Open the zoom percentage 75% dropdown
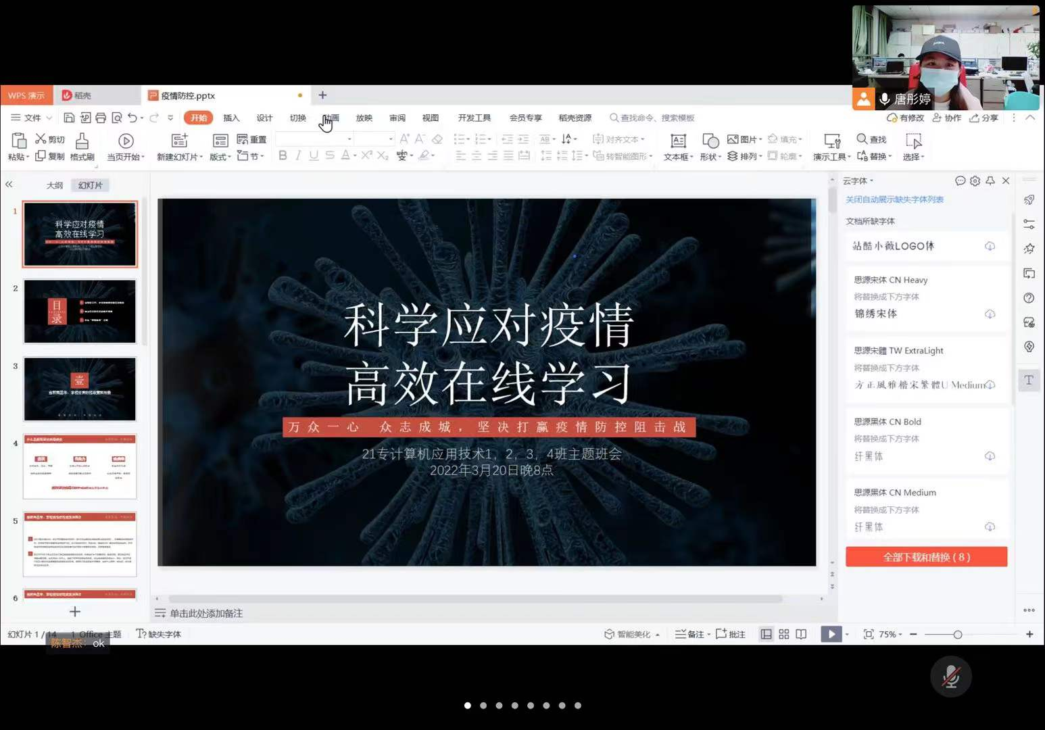This screenshot has width=1045, height=730. click(x=891, y=634)
